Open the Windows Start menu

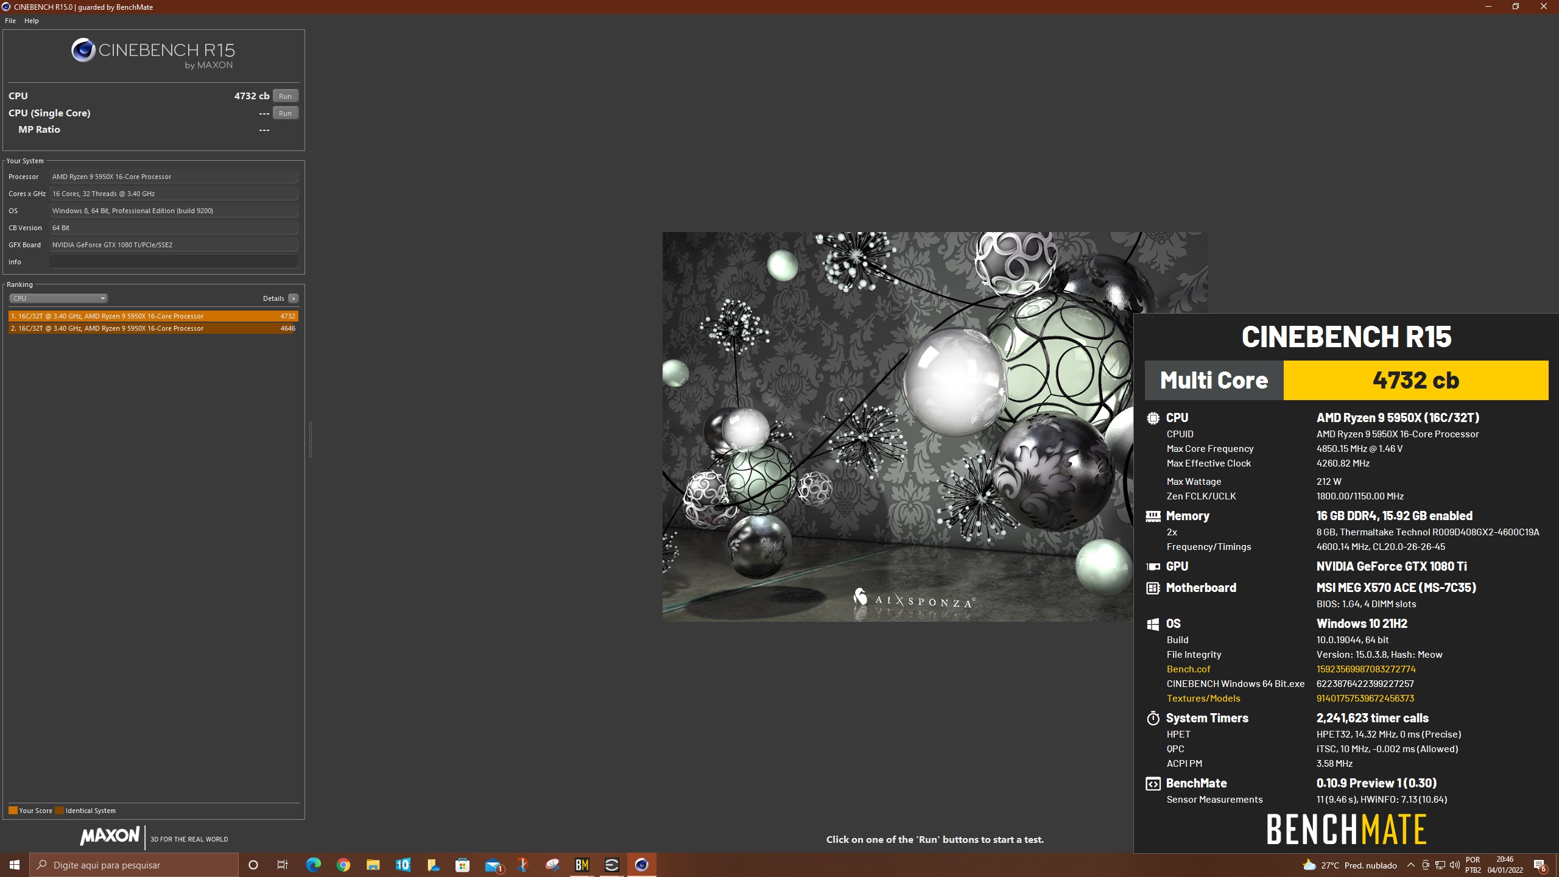pyautogui.click(x=15, y=865)
